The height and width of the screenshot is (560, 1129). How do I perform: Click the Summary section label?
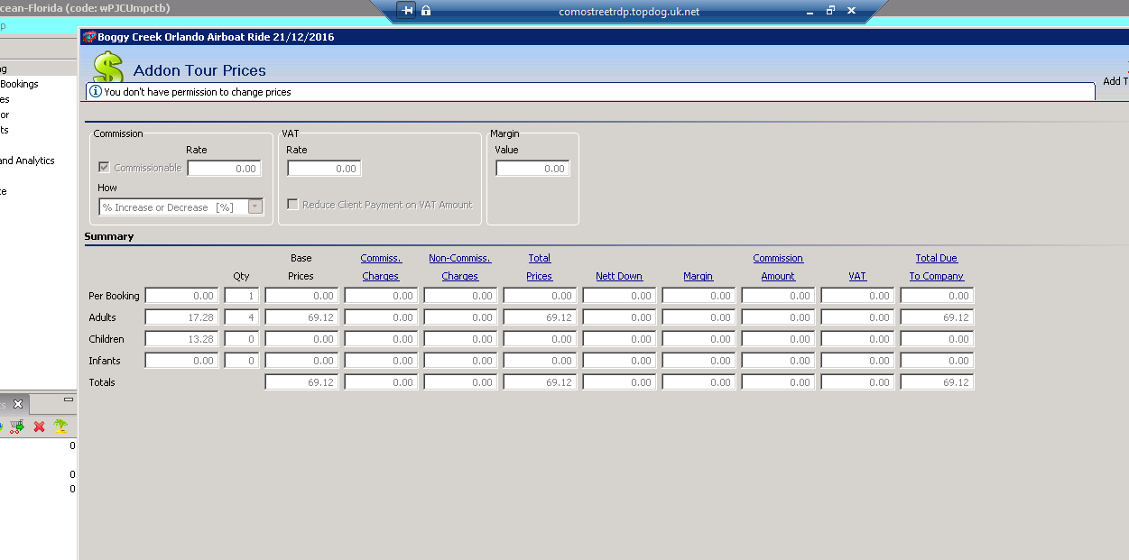pos(109,236)
